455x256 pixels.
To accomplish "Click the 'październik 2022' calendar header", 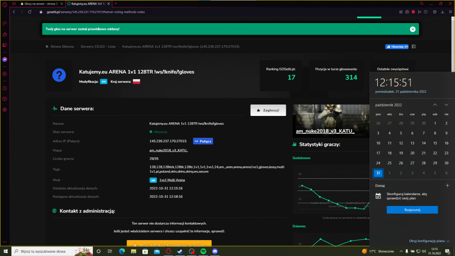I will coord(388,105).
